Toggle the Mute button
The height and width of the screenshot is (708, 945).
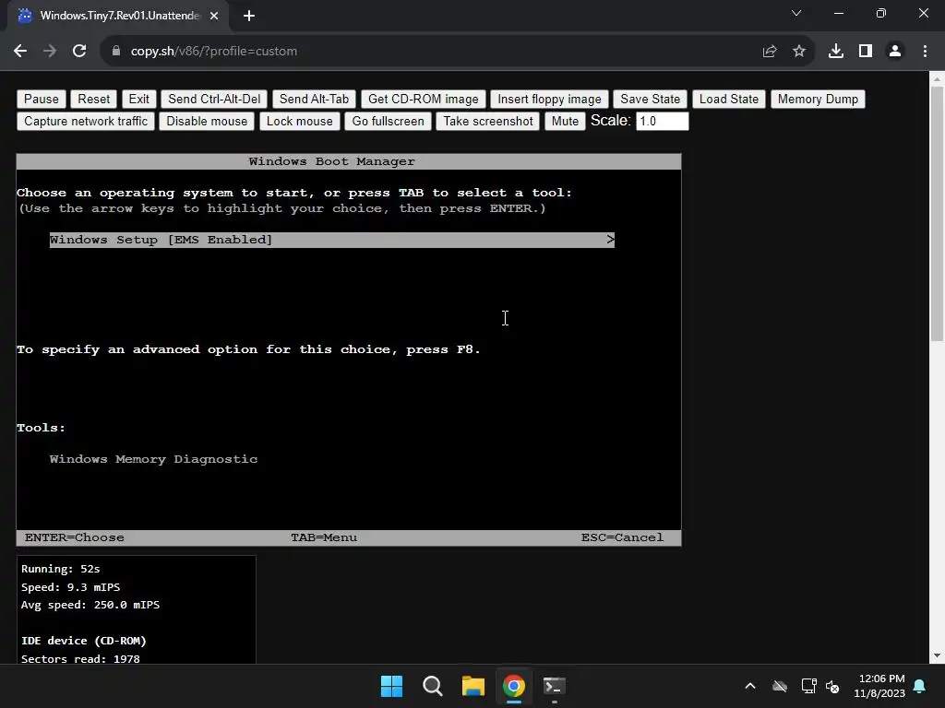(x=565, y=121)
